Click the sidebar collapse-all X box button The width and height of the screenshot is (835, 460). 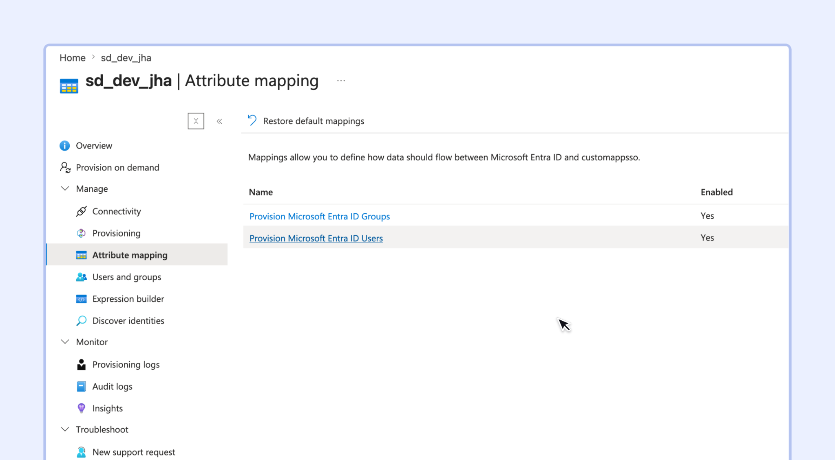click(x=196, y=121)
